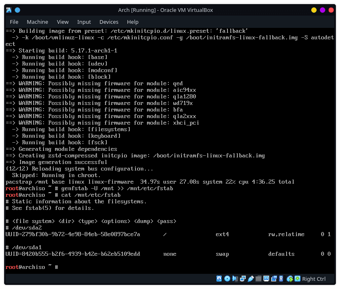
Task: Open the View menu
Action: click(x=63, y=22)
